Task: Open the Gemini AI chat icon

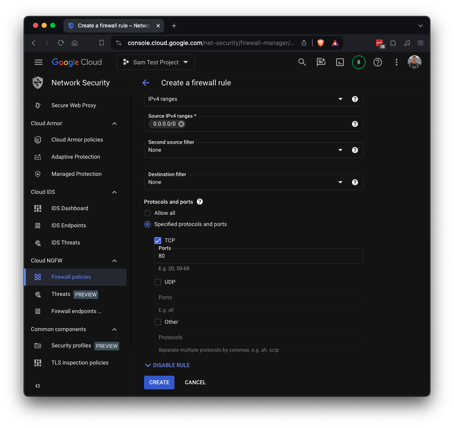Action: coord(321,62)
